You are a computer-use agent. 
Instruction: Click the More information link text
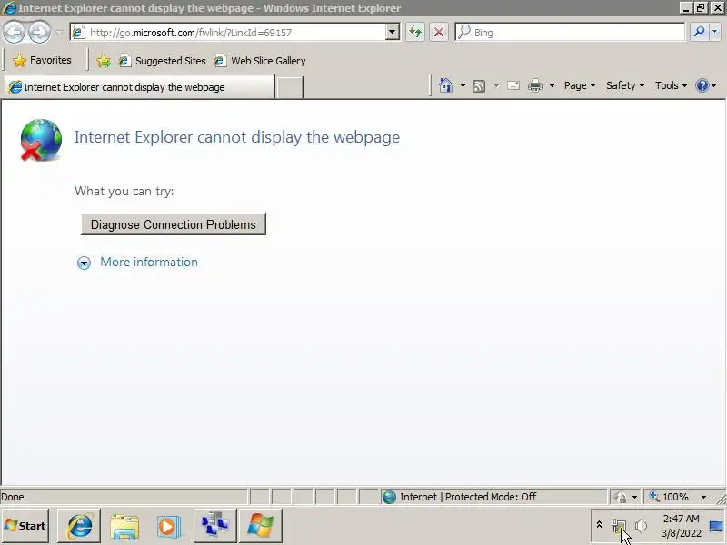149,262
